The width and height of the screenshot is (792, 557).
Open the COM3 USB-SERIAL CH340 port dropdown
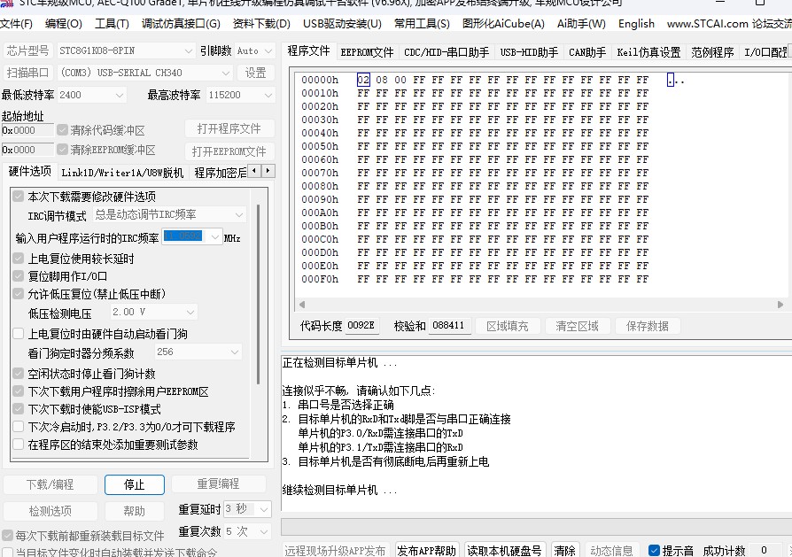point(144,73)
